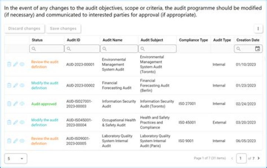
Task: Click the 'Environmental Management System Audit' name cell
Action: point(114,64)
